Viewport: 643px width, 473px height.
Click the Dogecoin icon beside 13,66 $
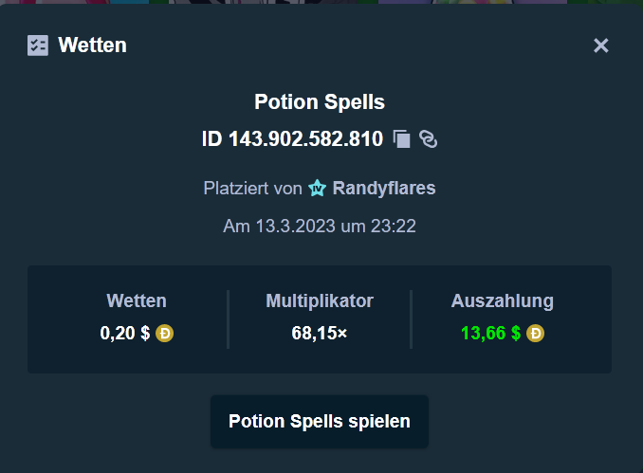coord(535,334)
